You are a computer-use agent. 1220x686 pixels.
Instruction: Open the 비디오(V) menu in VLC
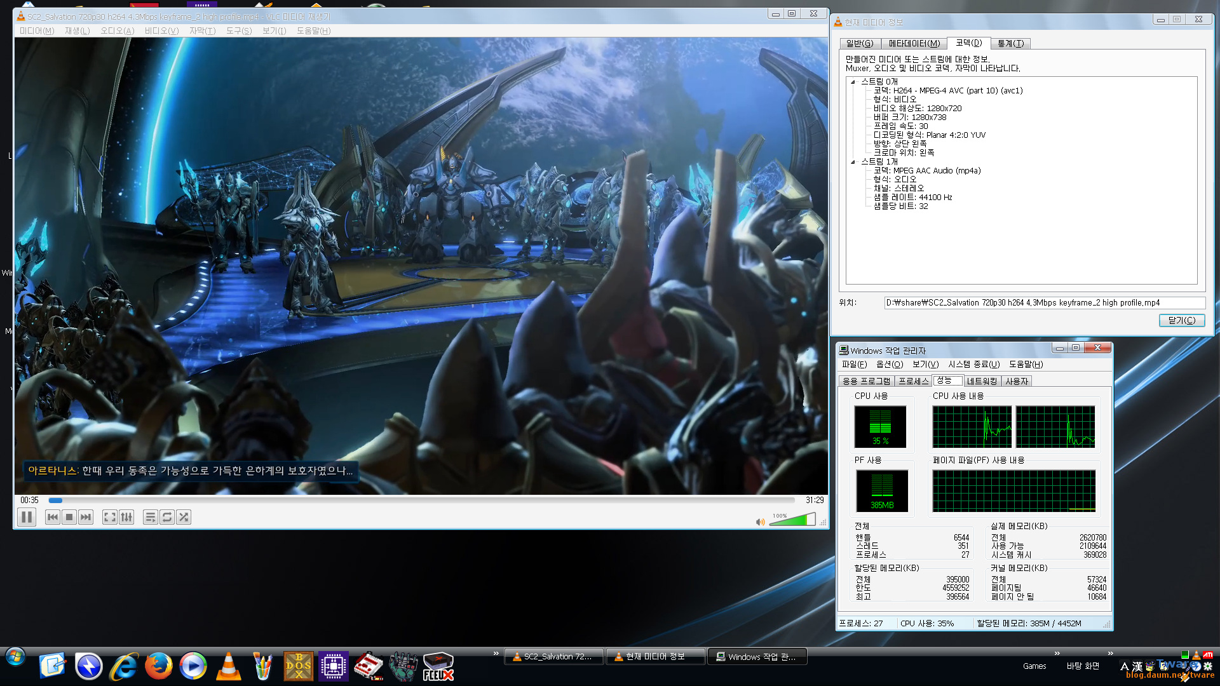tap(161, 30)
